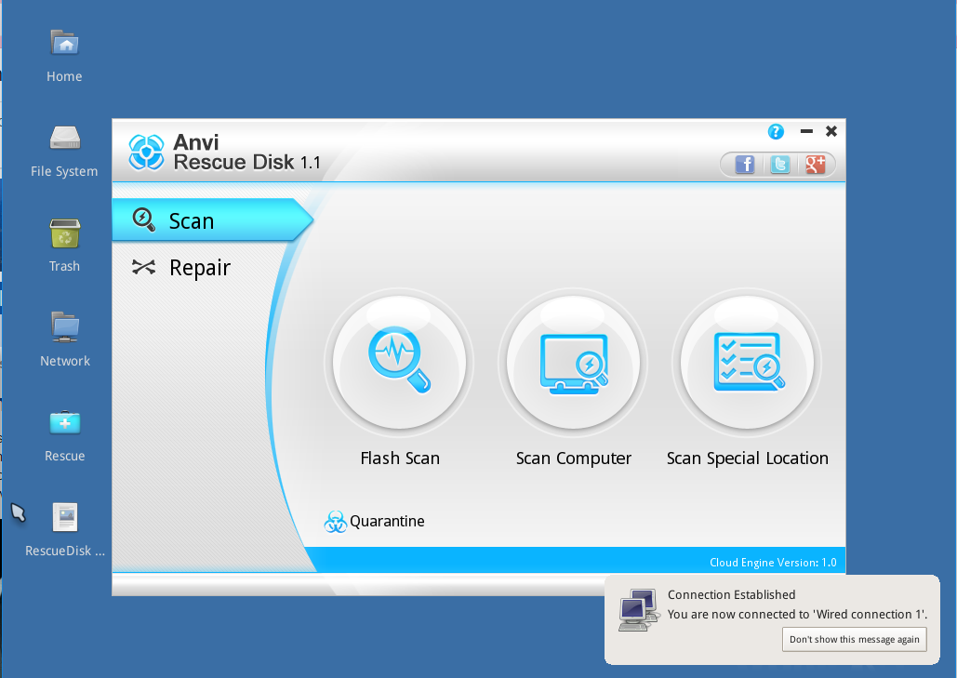This screenshot has width=957, height=678.
Task: Start a Flash Scan
Action: [x=399, y=363]
